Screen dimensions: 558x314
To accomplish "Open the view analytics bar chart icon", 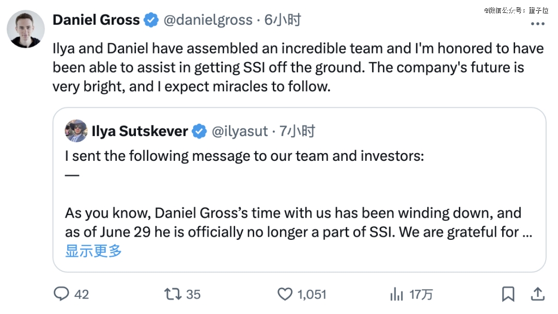I will click(396, 294).
